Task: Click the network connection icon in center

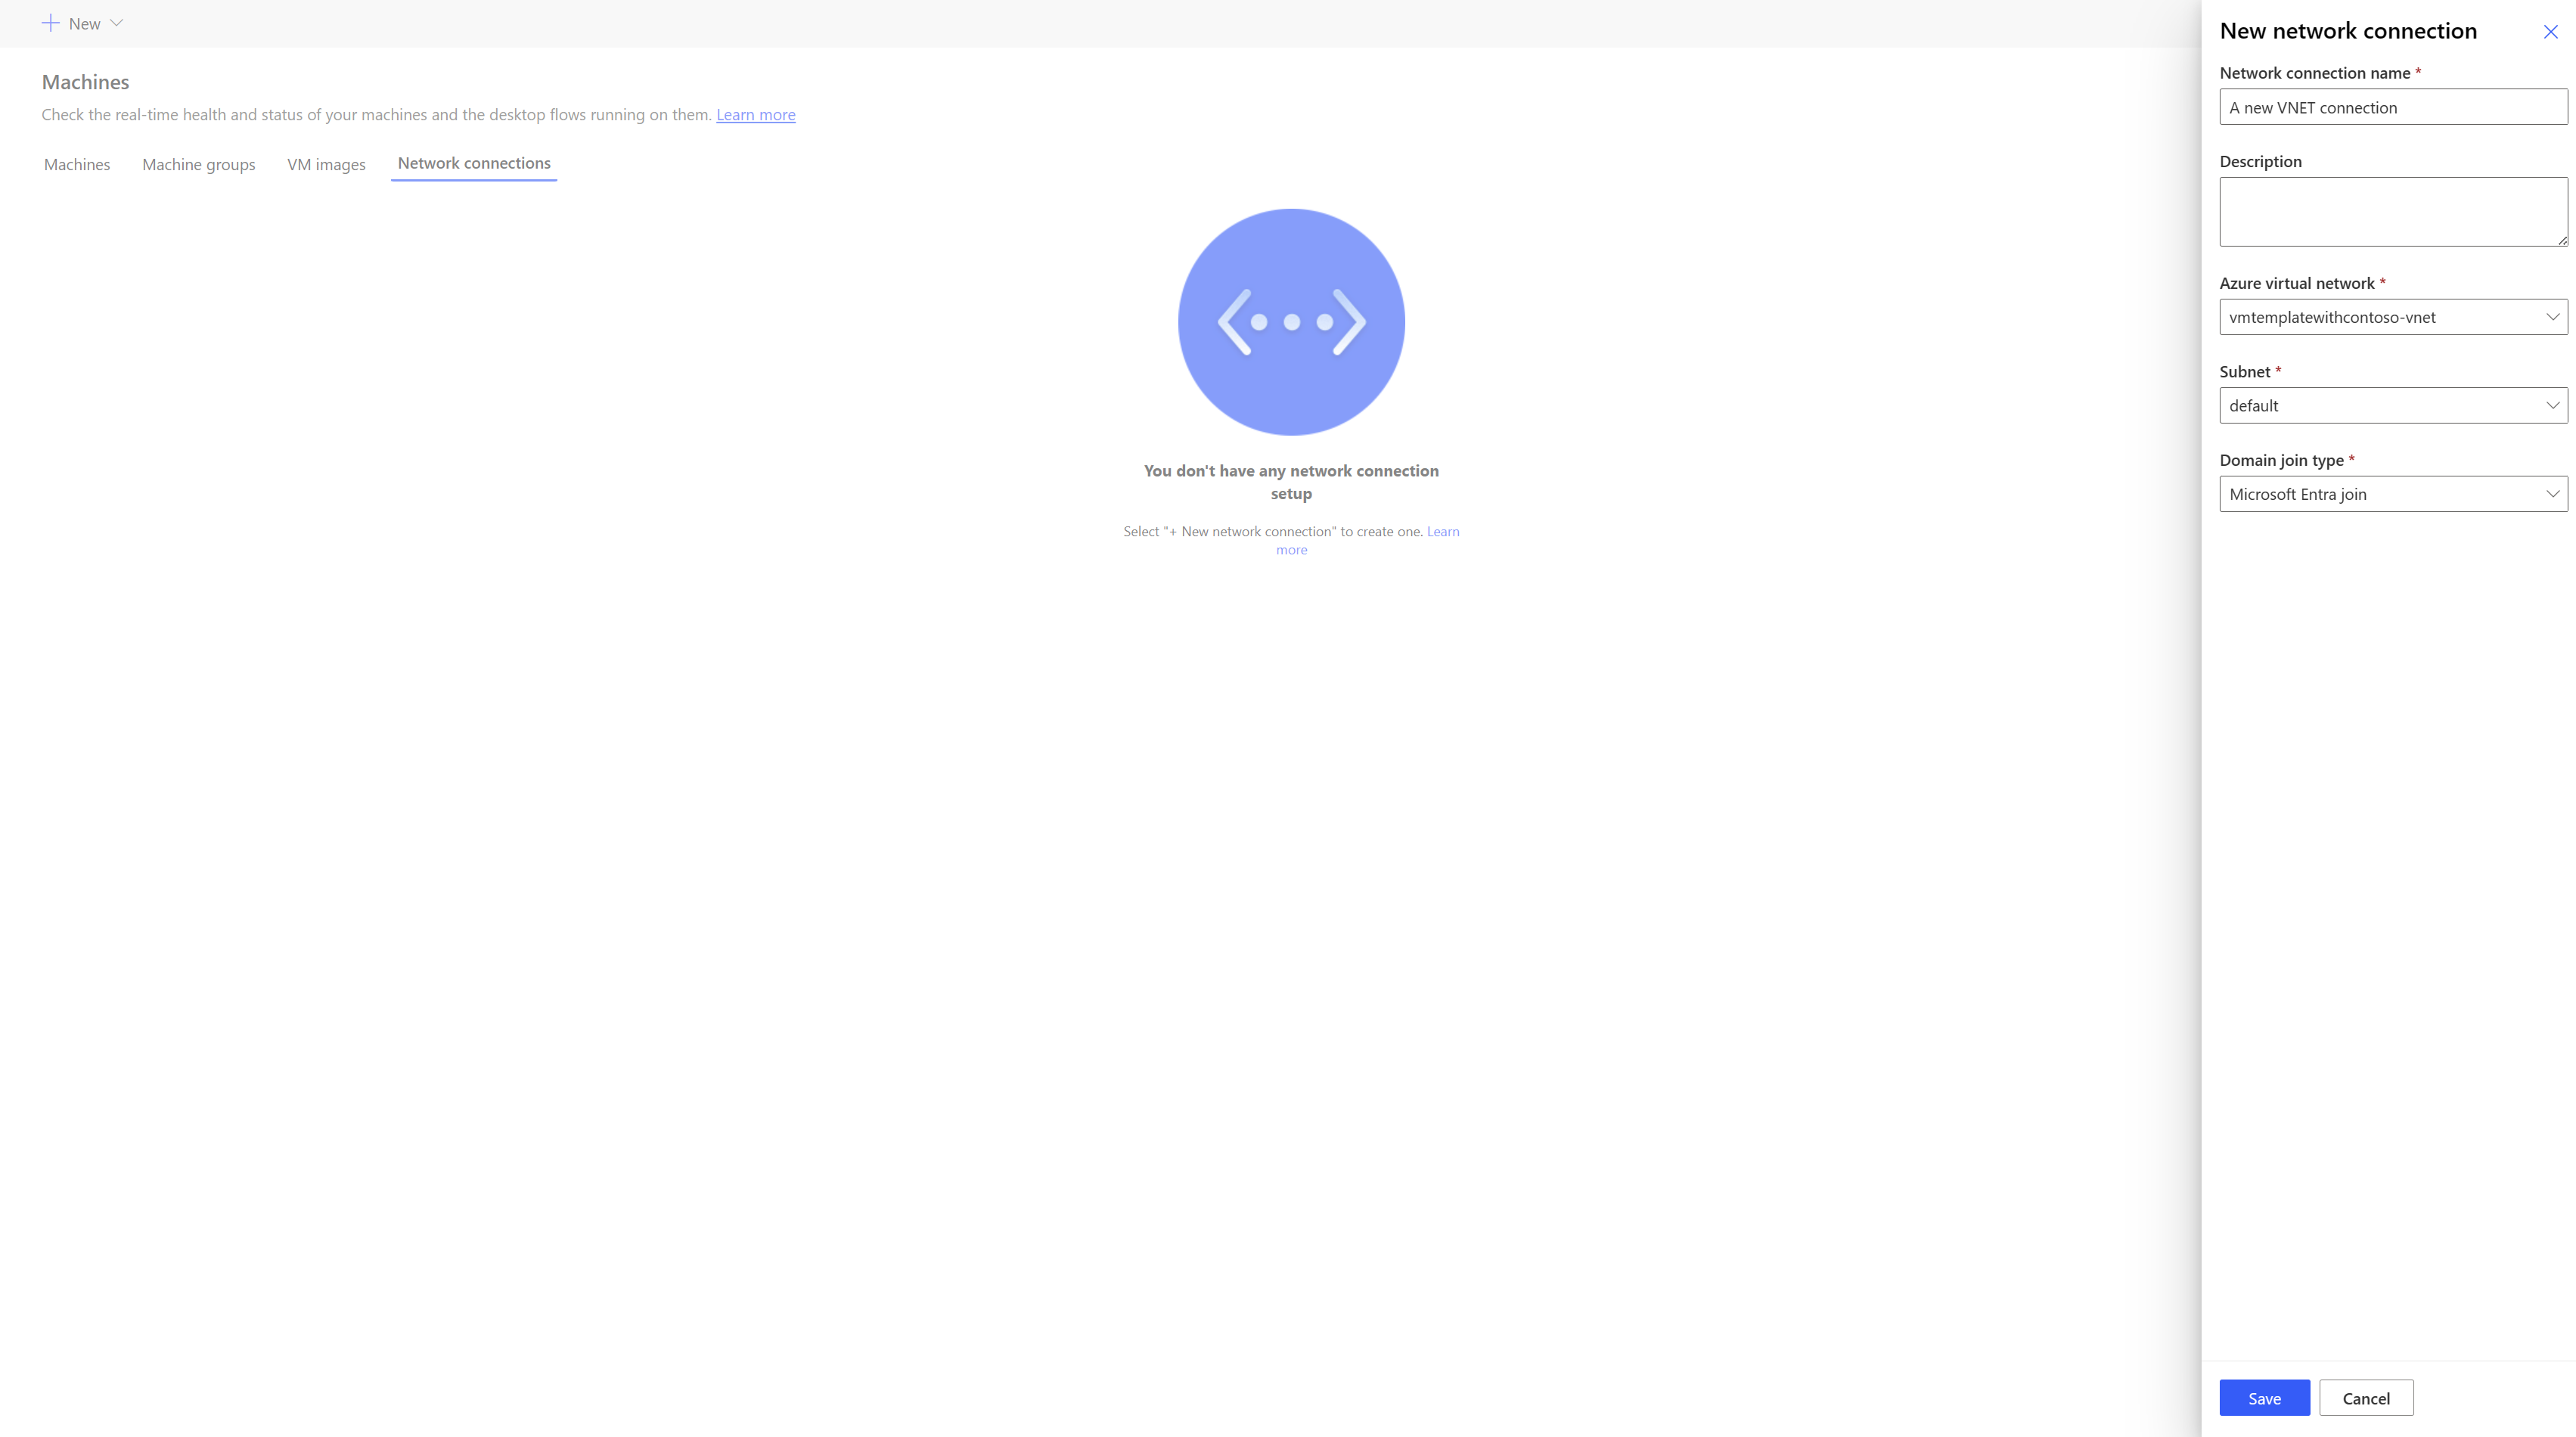Action: [1292, 321]
